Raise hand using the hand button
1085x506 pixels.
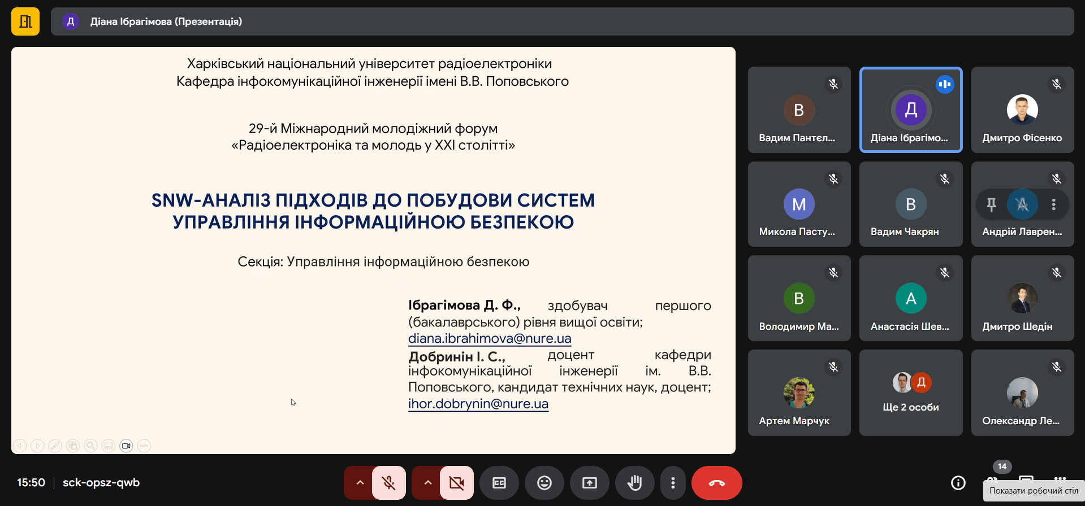[635, 483]
